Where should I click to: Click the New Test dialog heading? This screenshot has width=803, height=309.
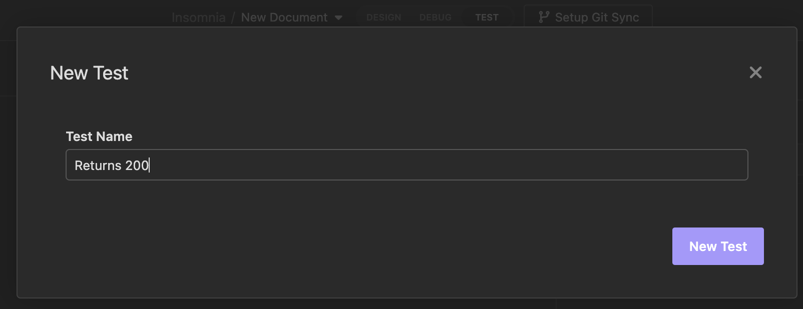click(x=89, y=73)
